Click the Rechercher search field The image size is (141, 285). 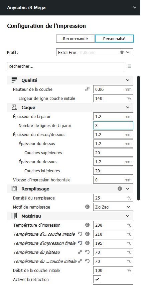click(65, 66)
